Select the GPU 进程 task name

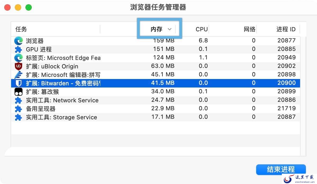(x=39, y=49)
